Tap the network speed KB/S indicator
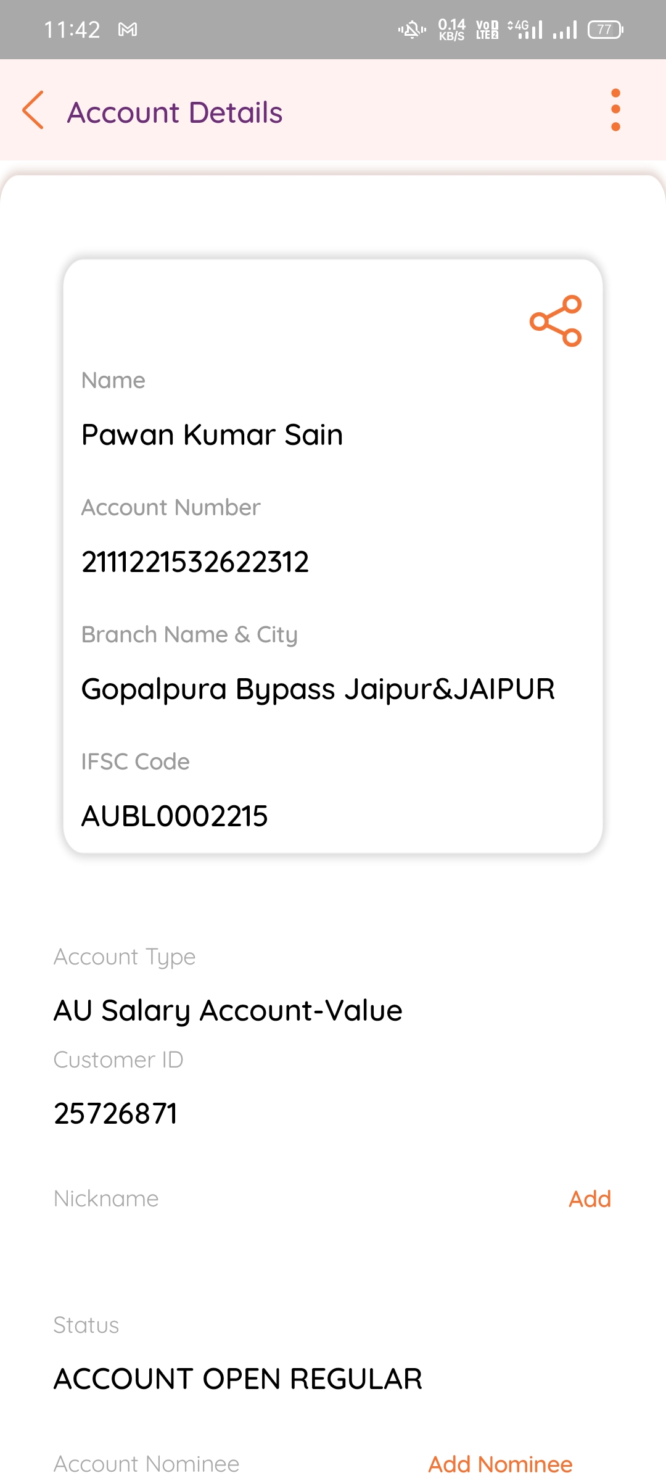This screenshot has height=1481, width=666. pyautogui.click(x=451, y=30)
